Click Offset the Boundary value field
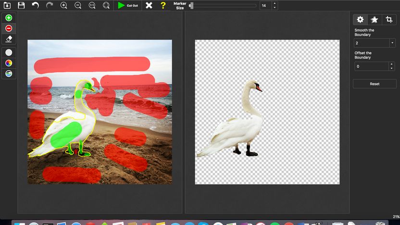Screen dimensions: 400x225 (x=371, y=66)
